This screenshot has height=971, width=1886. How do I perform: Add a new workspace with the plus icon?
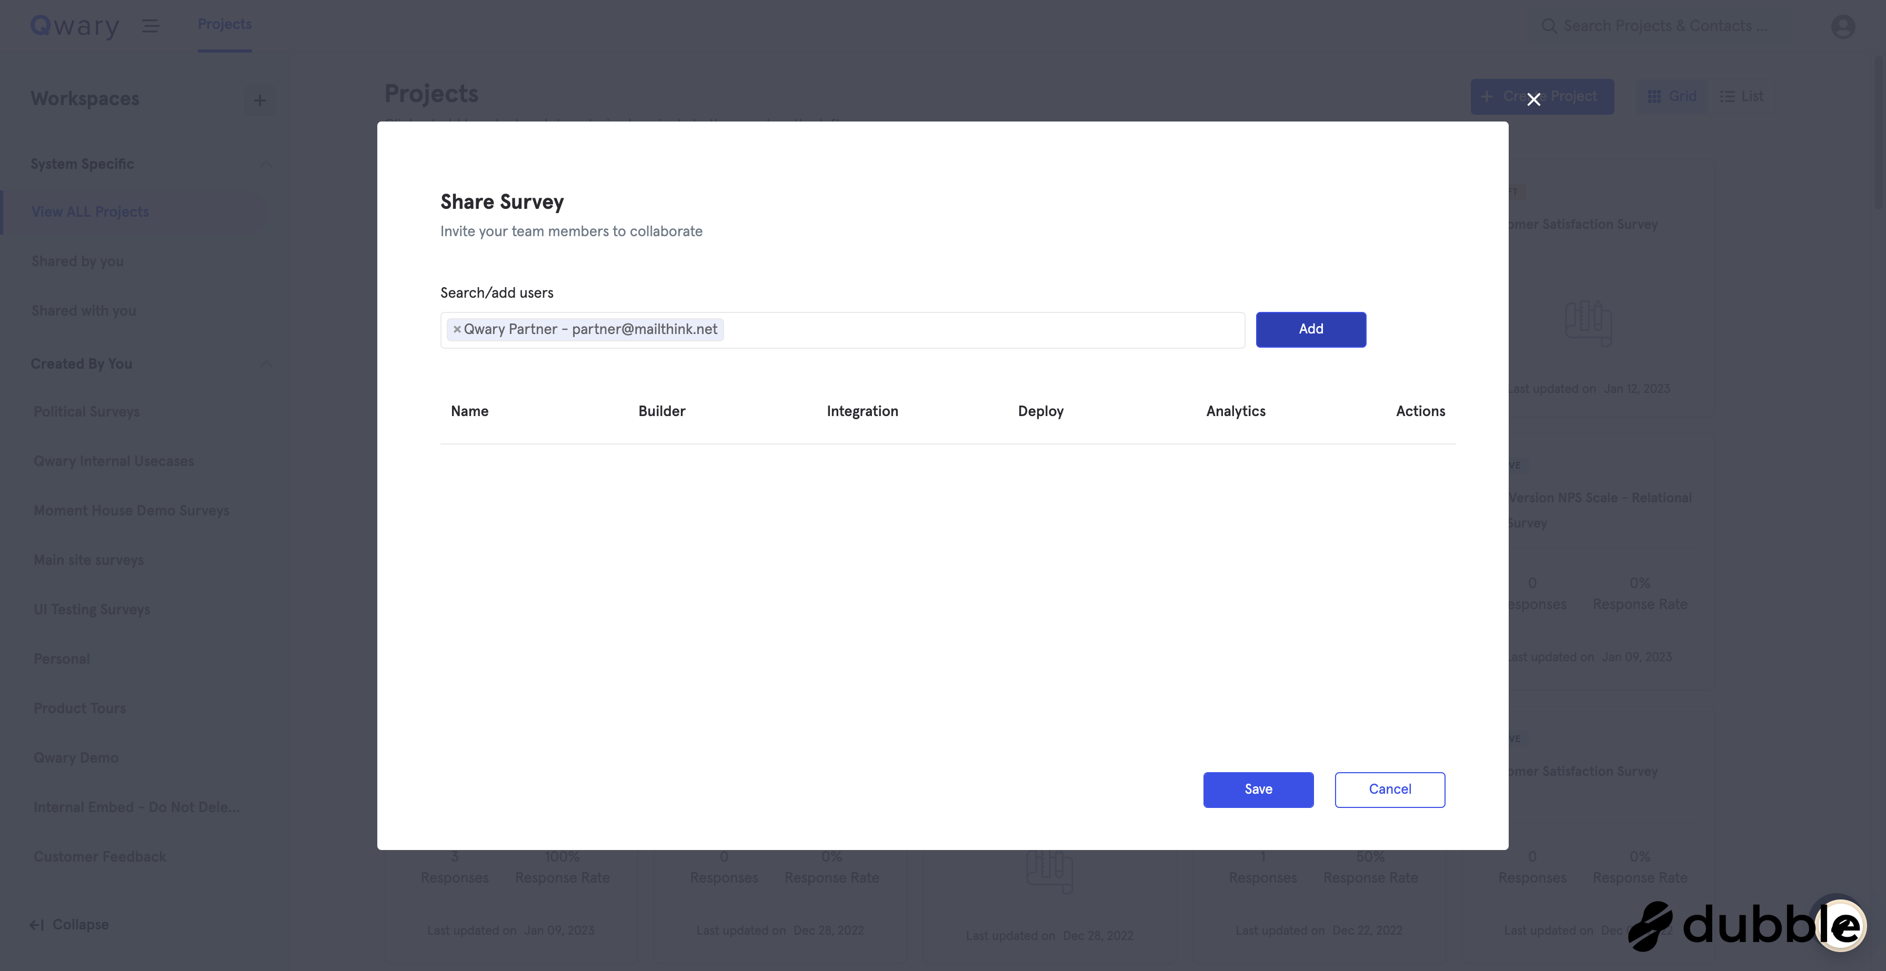point(260,100)
